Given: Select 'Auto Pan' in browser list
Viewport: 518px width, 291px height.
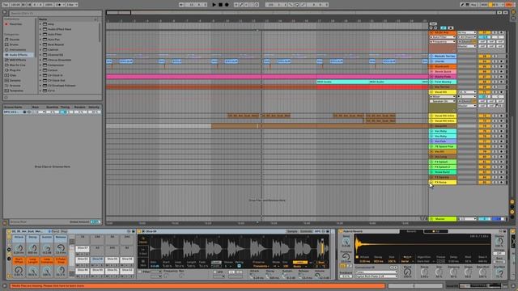Looking at the screenshot, I should (x=54, y=40).
